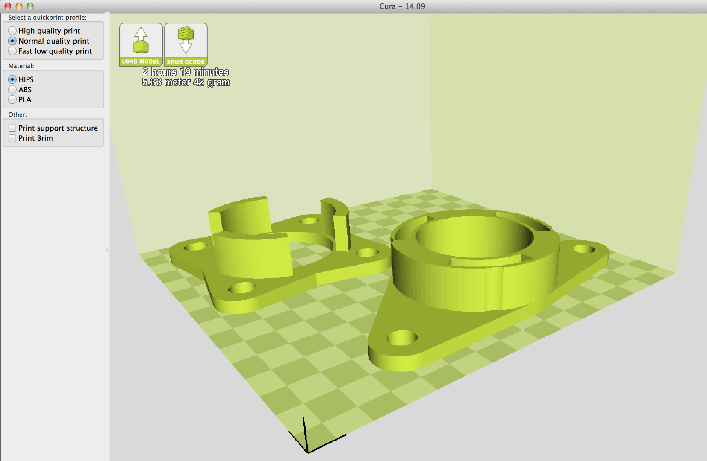Click the green zoom window button
Viewport: 707px width, 461px height.
pos(29,6)
